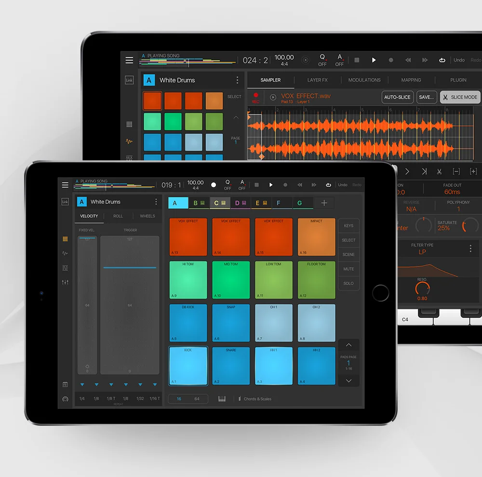
Task: Open hamburger menu on back iPad
Action: point(129,60)
